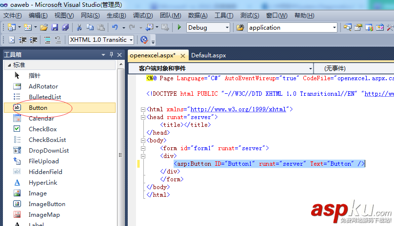Viewport: 394px width, 226px height.
Task: Switch to the Default.aspx tab
Action: [209, 55]
